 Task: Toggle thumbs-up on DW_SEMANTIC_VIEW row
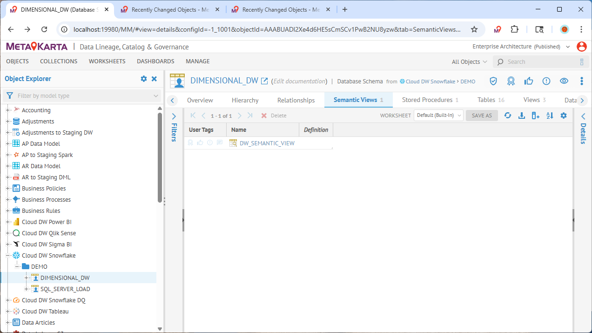[200, 143]
